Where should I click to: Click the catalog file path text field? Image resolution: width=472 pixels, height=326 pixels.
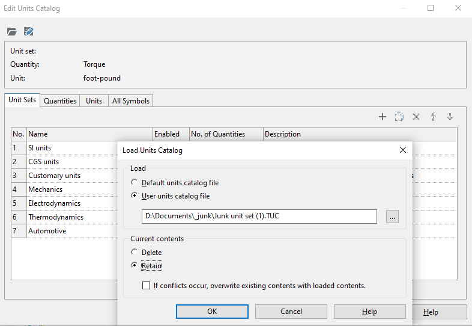click(x=259, y=217)
